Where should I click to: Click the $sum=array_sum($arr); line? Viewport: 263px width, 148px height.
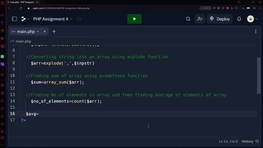[x=57, y=82]
